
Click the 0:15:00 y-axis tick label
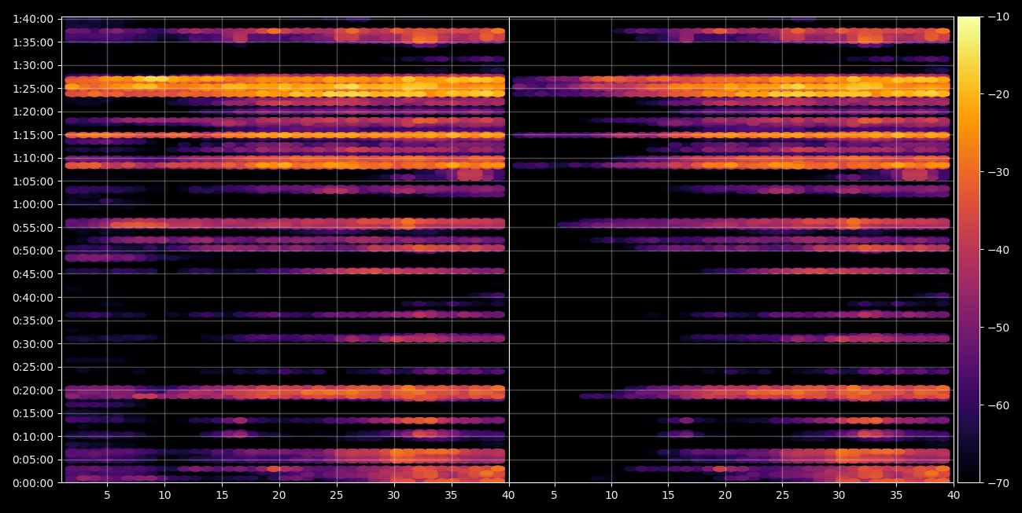[x=33, y=412]
